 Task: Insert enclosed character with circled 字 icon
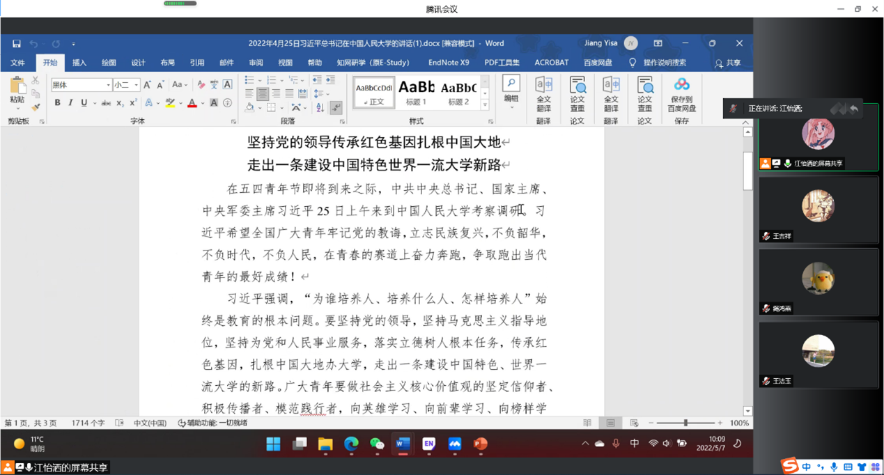tap(227, 103)
